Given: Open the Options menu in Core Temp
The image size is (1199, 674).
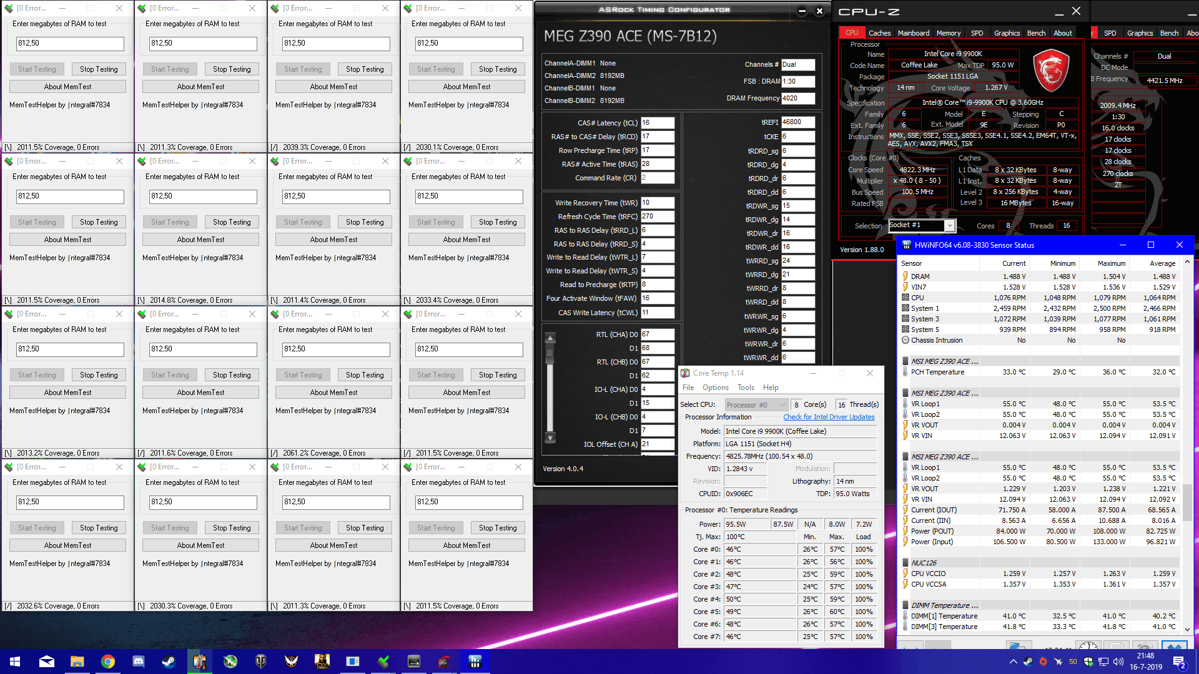Looking at the screenshot, I should click(x=716, y=388).
